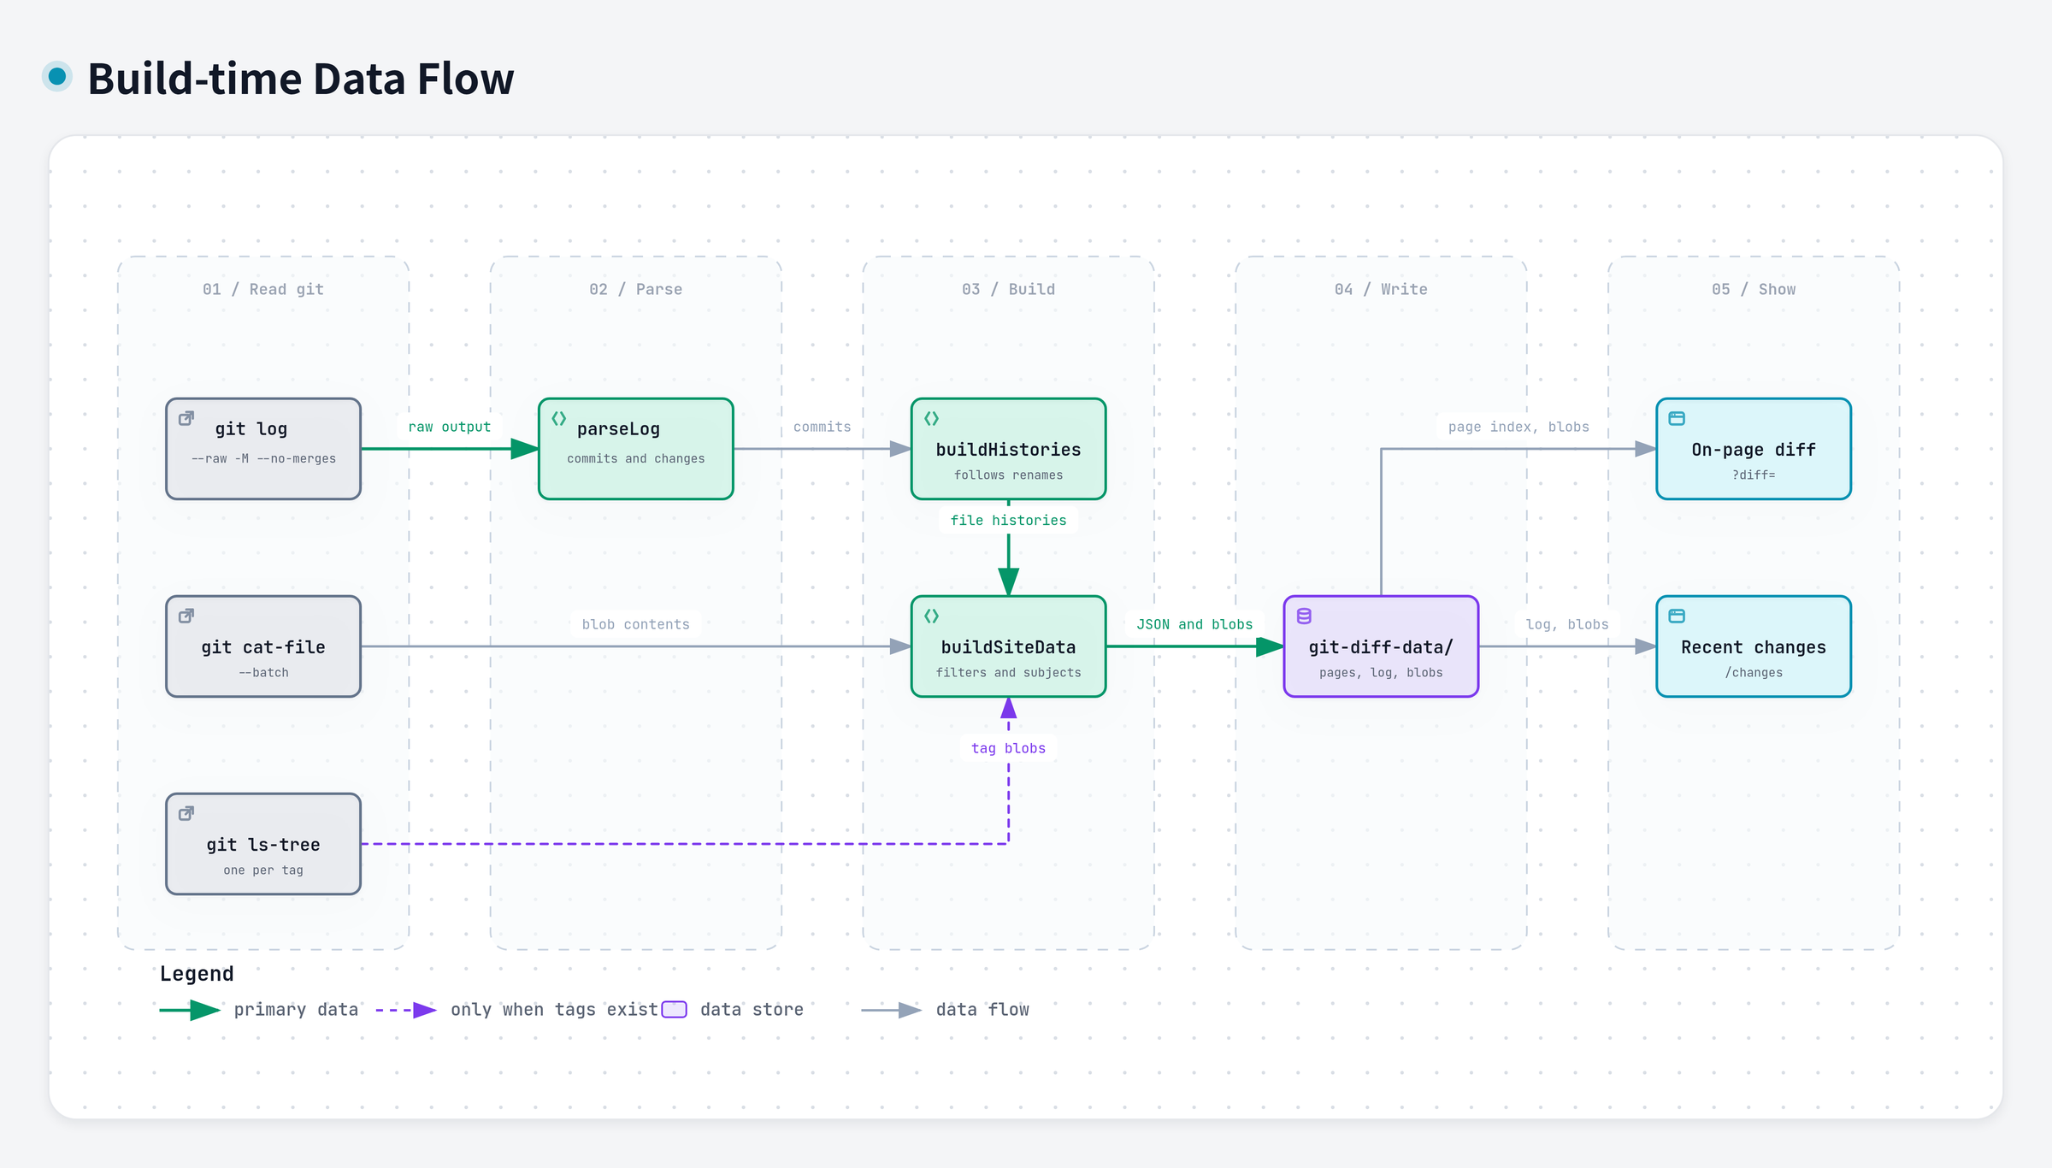Screen dimensions: 2052x1168
Task: Click the browser window icon on Recent changes node
Action: coord(1677,616)
